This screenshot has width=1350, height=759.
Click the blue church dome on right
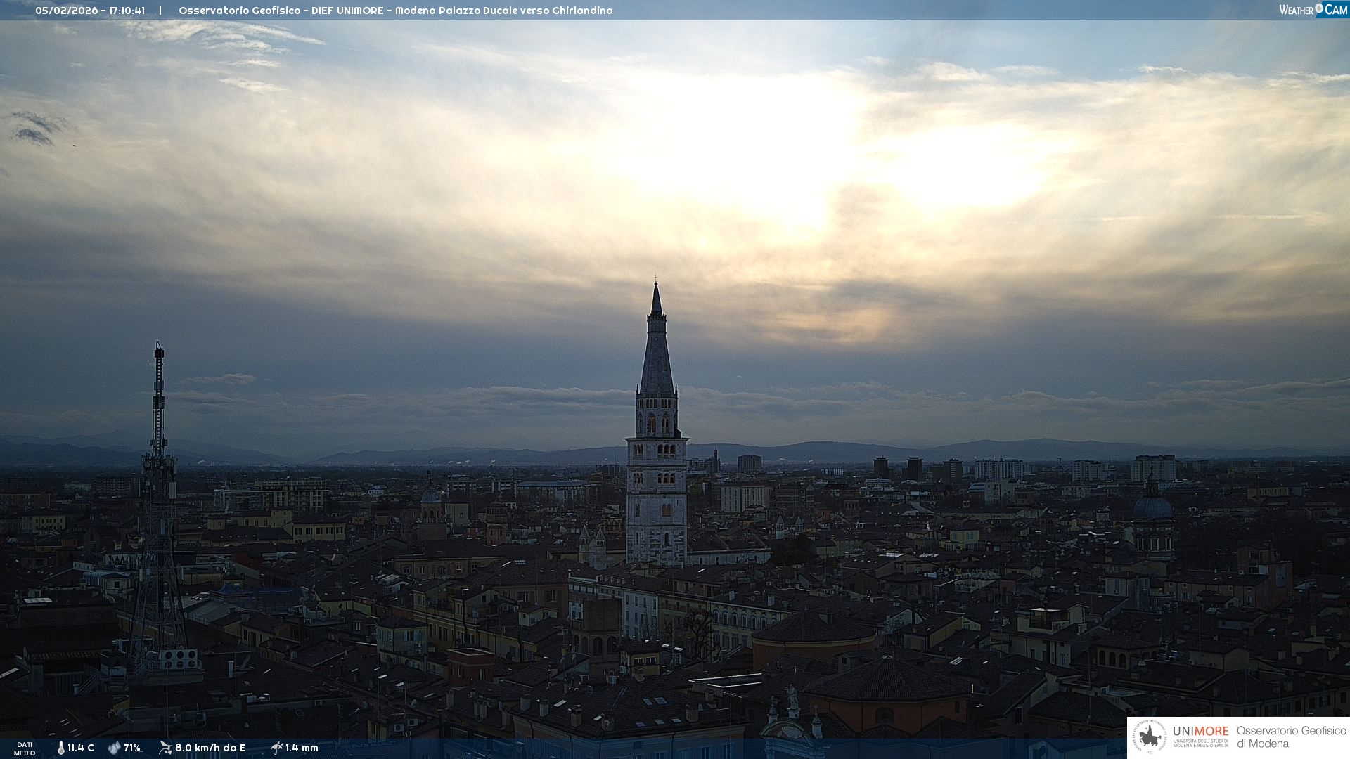point(1152,506)
